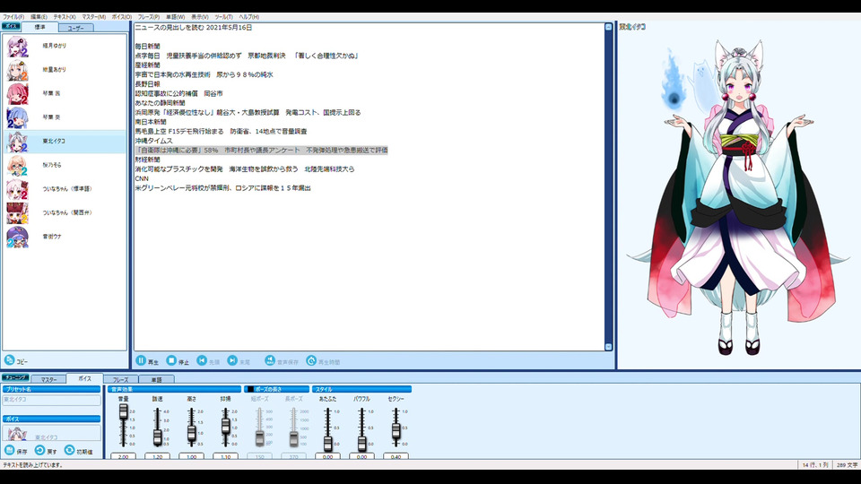Switch to the フレーズ tuning tab
The image size is (861, 484).
coord(121,379)
